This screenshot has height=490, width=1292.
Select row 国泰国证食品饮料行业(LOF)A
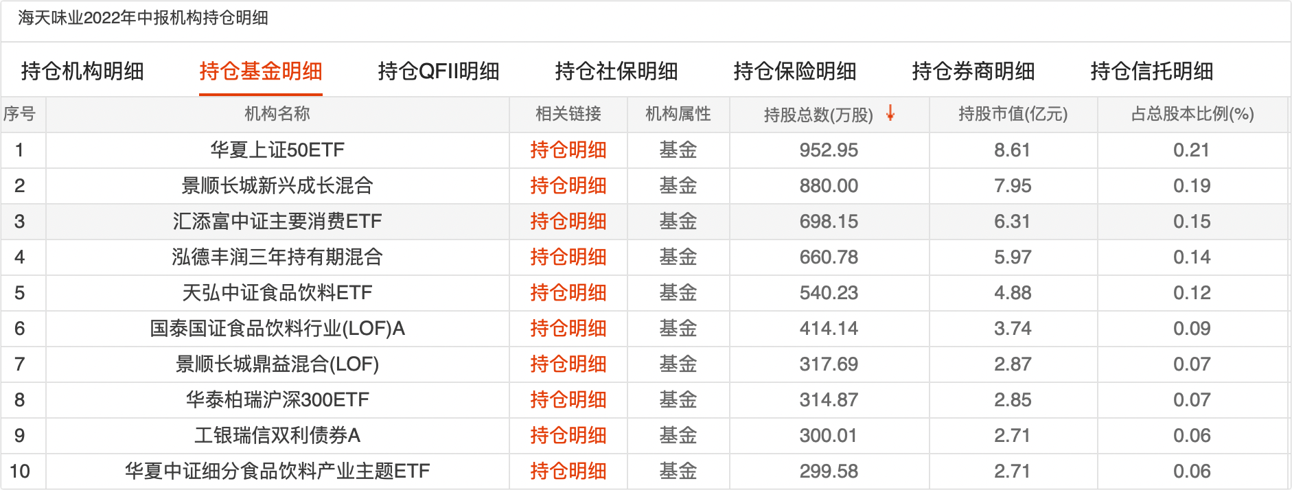pyautogui.click(x=645, y=329)
